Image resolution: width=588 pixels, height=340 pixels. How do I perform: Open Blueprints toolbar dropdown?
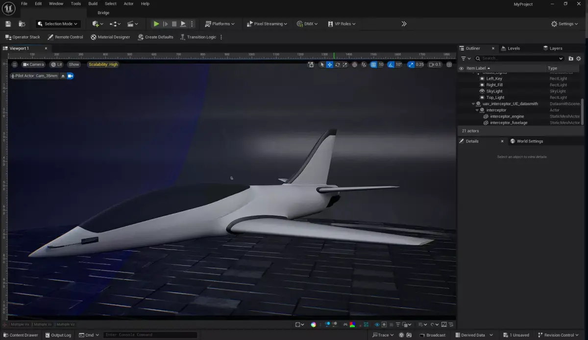pos(115,23)
